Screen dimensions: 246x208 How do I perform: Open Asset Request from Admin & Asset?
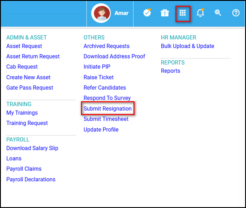[x=24, y=46]
